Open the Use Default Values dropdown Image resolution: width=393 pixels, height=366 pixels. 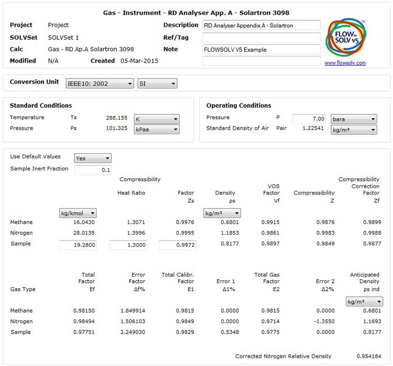(93, 158)
